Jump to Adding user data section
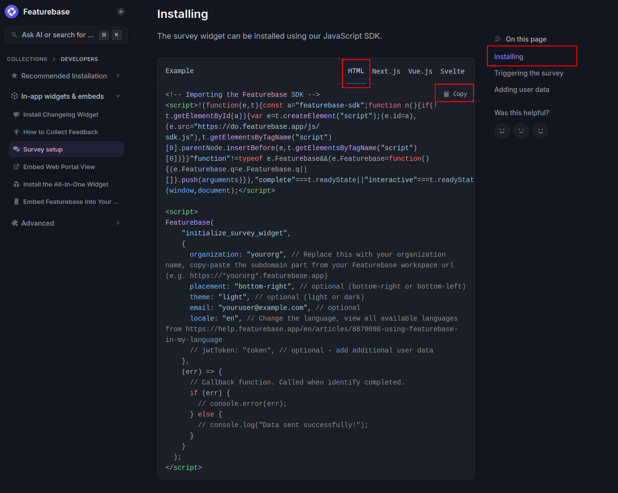Screen dimensions: 618x493 pos(522,90)
